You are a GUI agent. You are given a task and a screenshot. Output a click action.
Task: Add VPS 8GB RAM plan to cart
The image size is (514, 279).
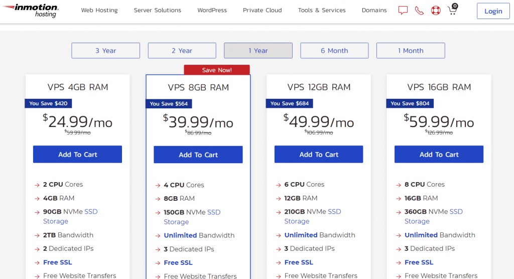(x=198, y=155)
